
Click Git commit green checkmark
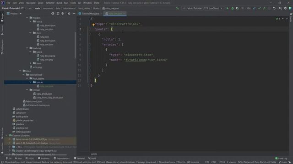[x=259, y=8]
